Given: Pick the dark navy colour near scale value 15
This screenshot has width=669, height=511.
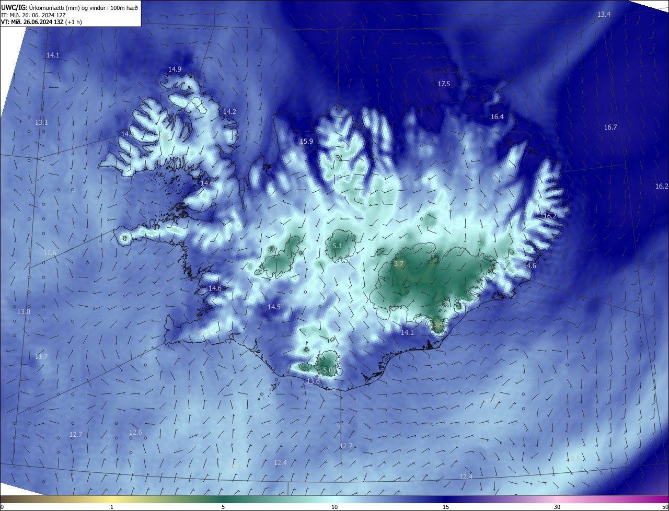Looking at the screenshot, I should (446, 499).
